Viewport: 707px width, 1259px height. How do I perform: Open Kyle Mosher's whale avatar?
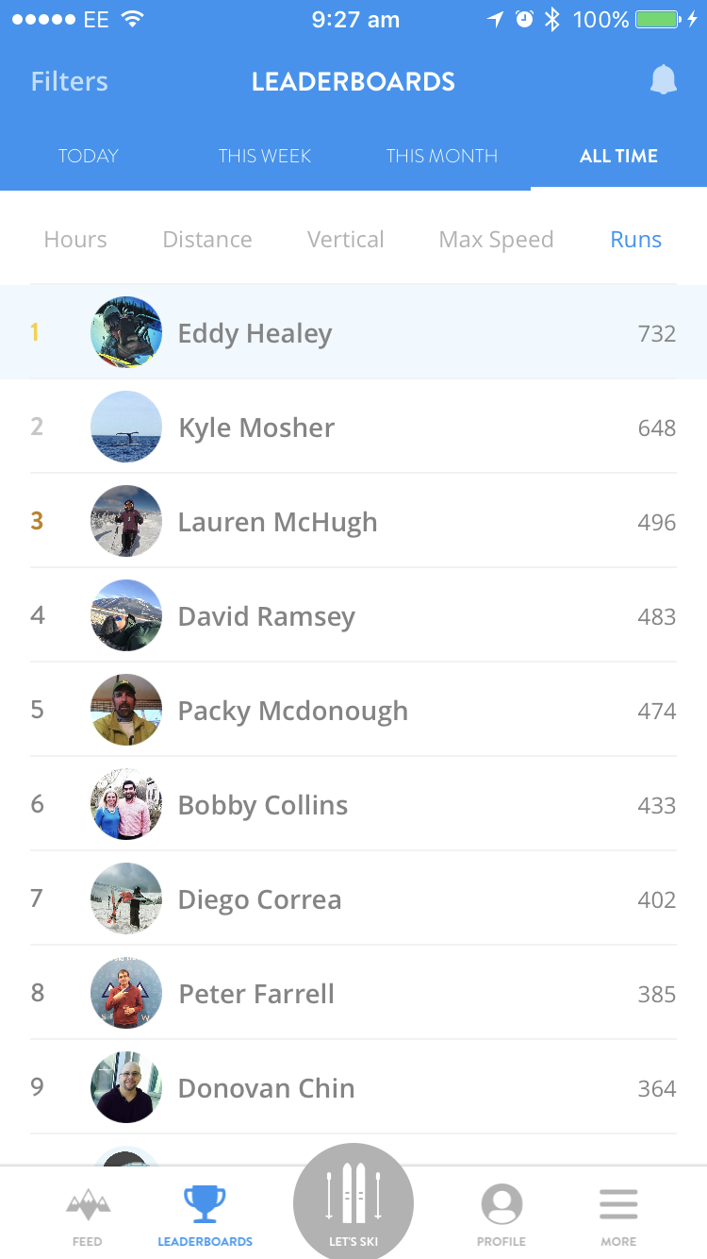(126, 427)
